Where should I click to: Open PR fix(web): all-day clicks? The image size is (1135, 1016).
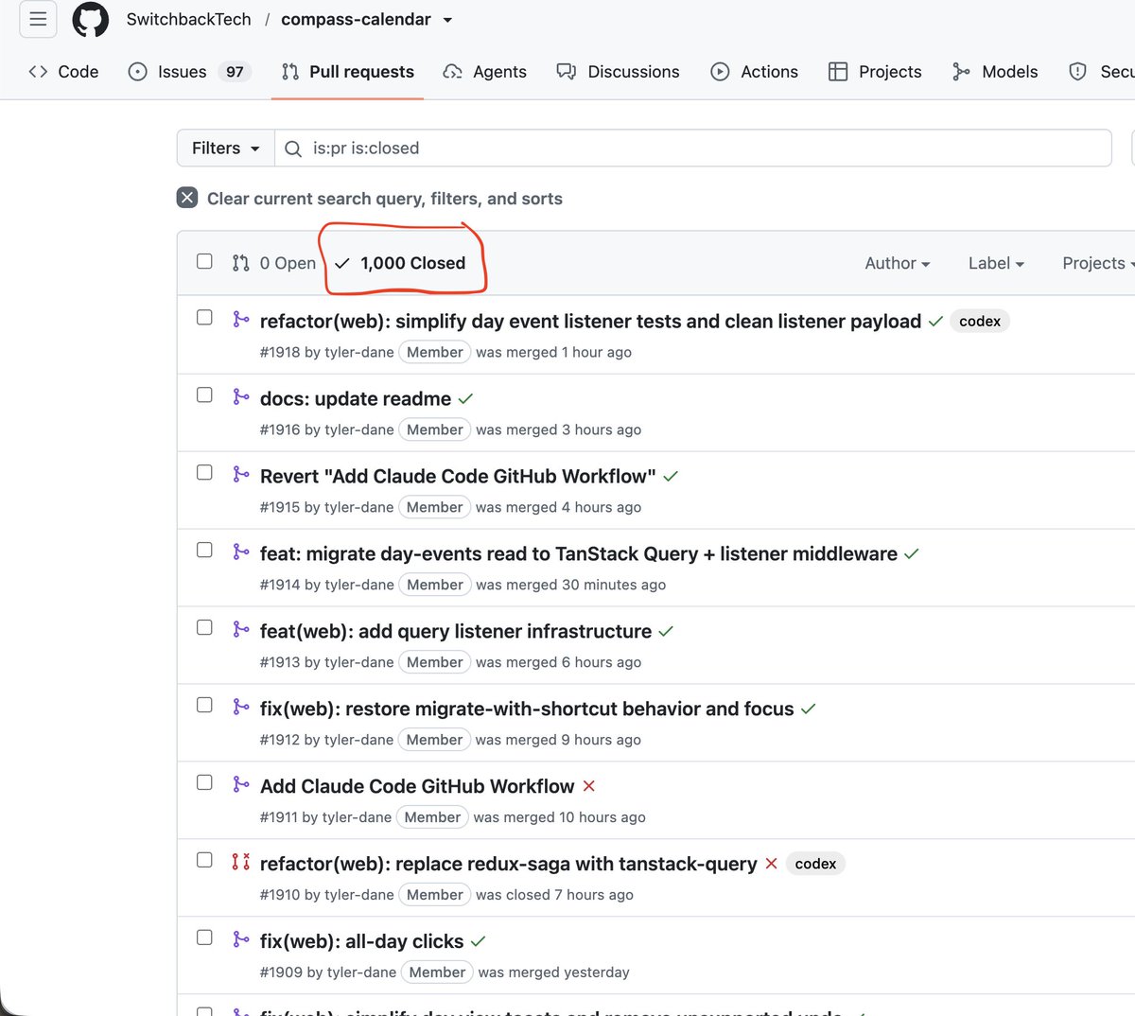pos(362,941)
